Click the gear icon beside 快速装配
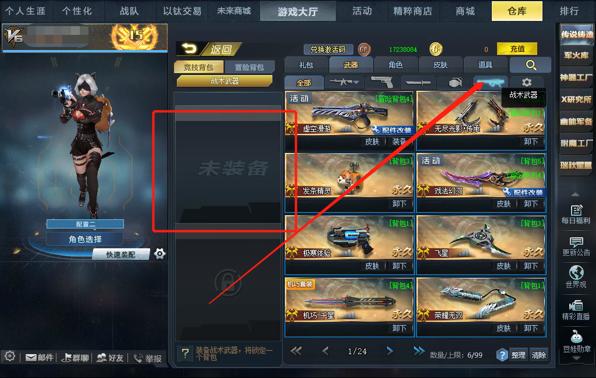The height and width of the screenshot is (378, 596). [x=159, y=254]
